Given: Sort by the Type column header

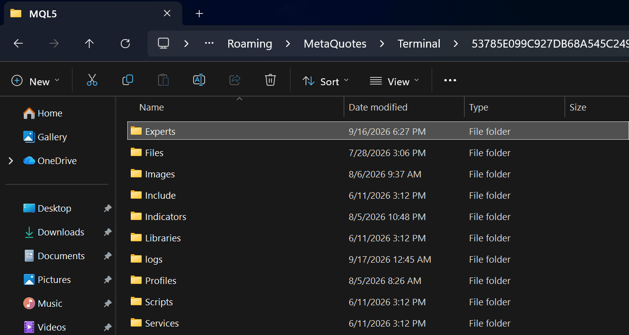Looking at the screenshot, I should pyautogui.click(x=478, y=108).
